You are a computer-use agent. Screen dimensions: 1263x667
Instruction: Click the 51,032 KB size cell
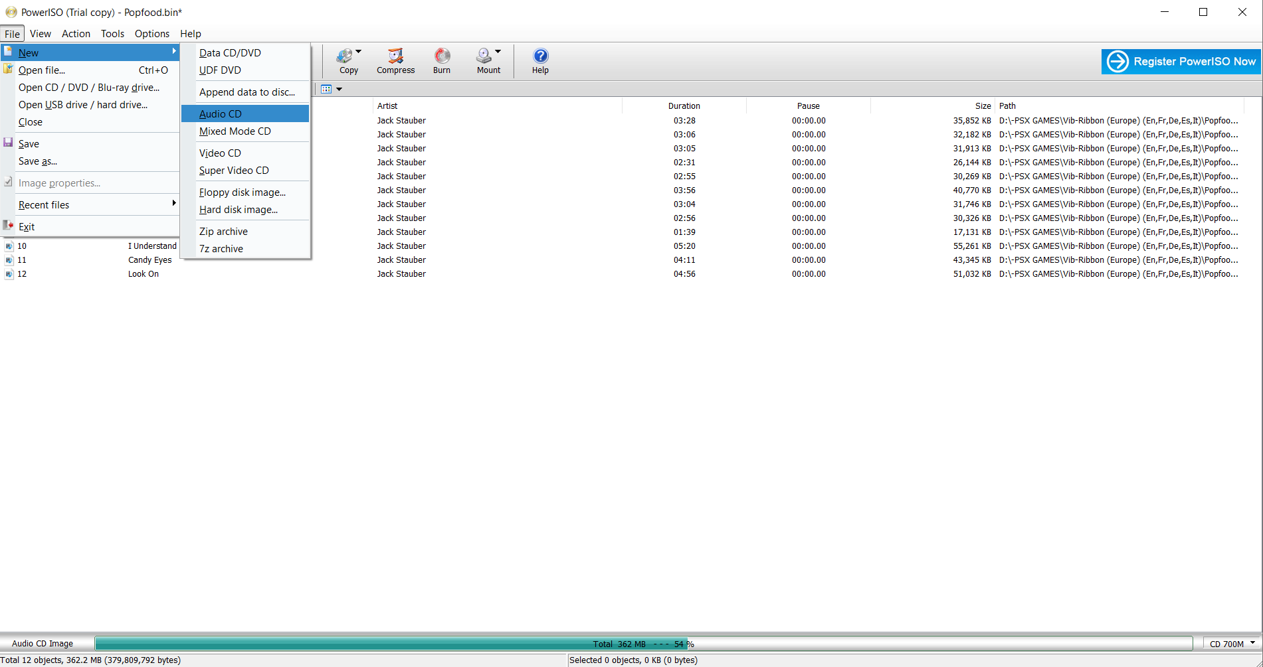tap(972, 274)
